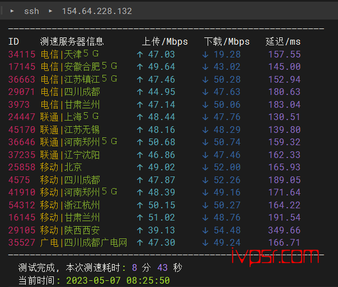Click the ID column header

[x=13, y=41]
